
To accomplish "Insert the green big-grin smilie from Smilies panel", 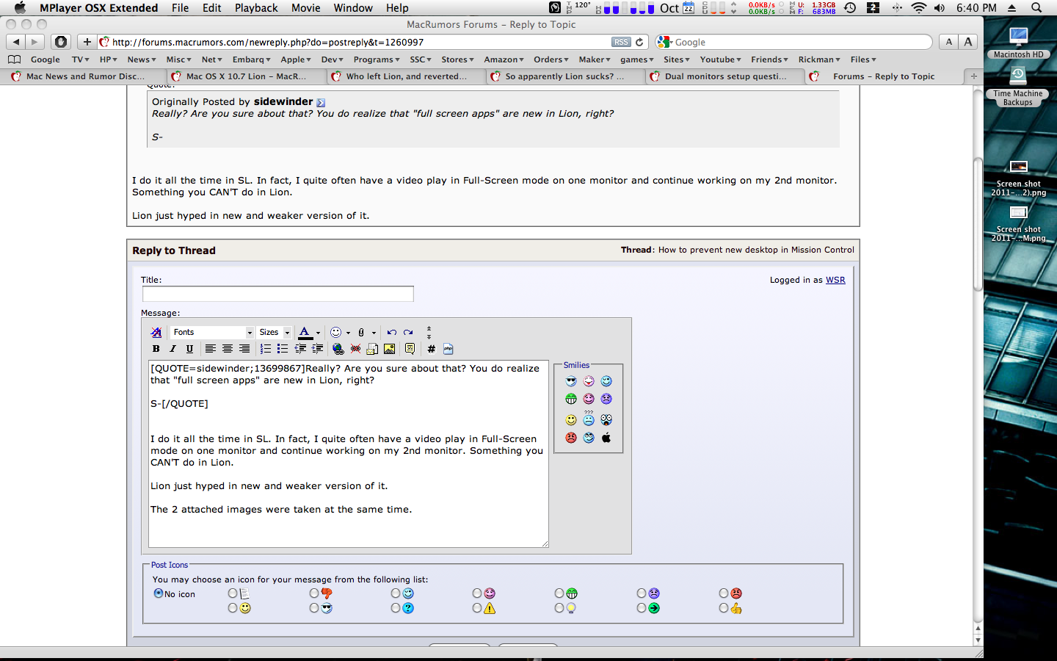I will [x=571, y=399].
